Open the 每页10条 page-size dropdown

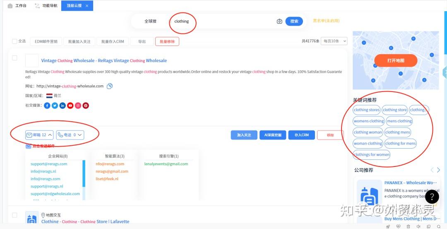click(x=334, y=41)
